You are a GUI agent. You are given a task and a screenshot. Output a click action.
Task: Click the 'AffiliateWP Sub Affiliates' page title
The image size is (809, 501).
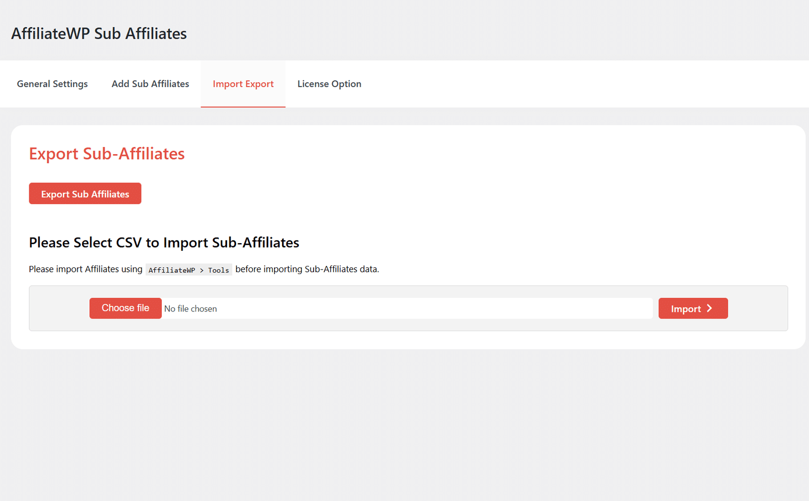tap(99, 33)
